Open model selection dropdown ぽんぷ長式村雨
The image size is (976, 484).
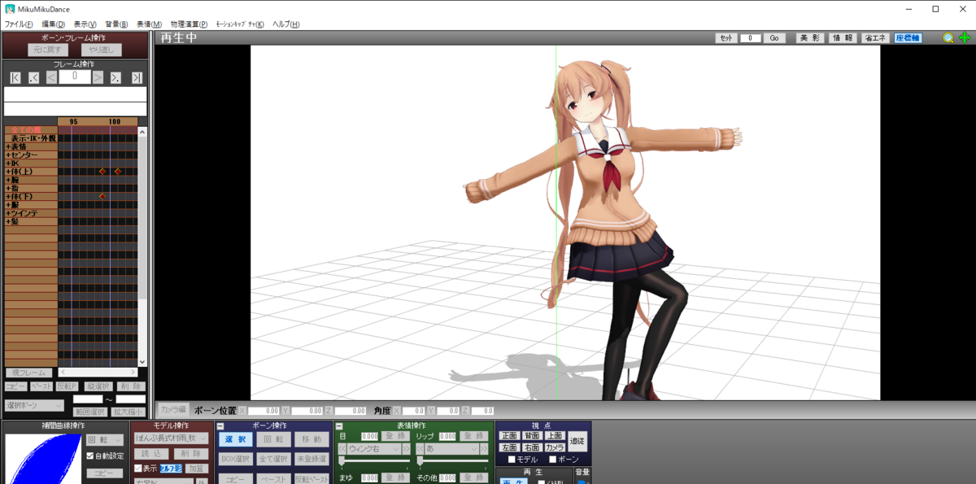pos(171,438)
